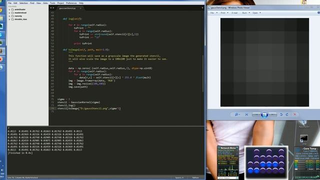Open the Photo Viewer Burn dropdown
The height and width of the screenshot is (180, 320).
(x=246, y=13)
